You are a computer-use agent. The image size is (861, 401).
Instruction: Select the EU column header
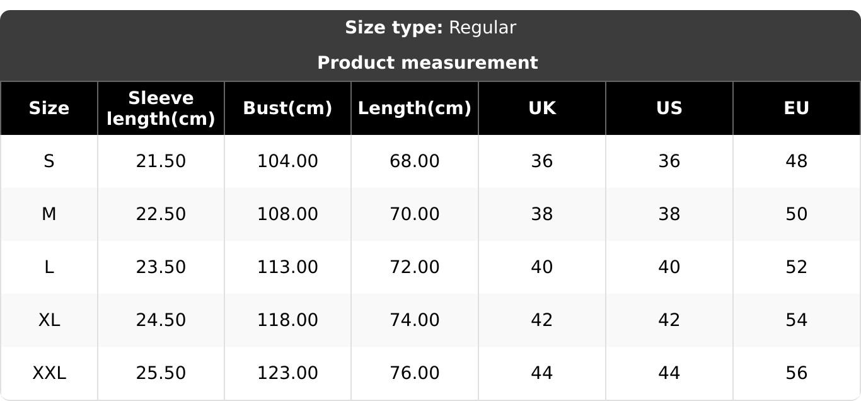click(x=796, y=108)
